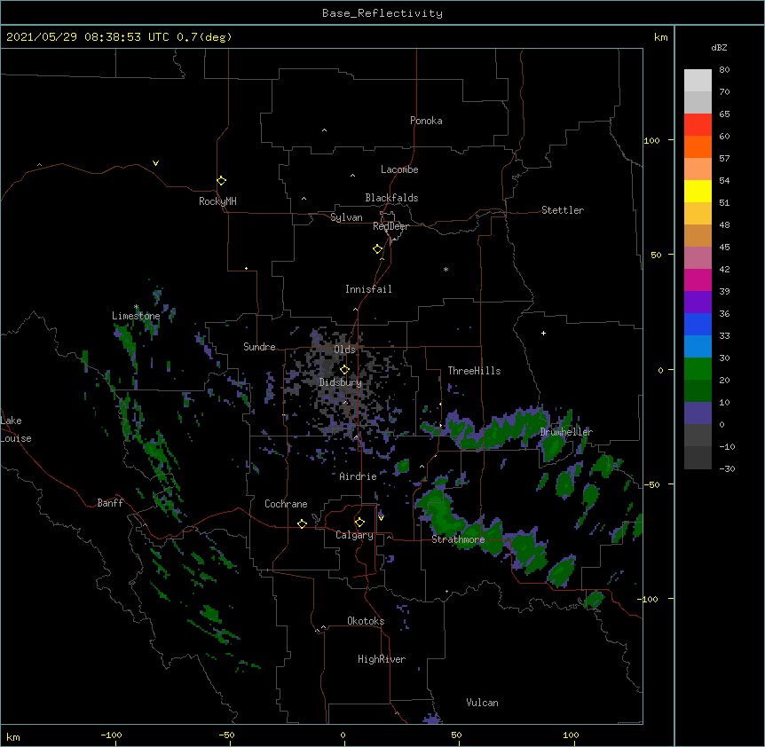This screenshot has height=747, width=765.
Task: Click the RockyMH label
Action: click(217, 201)
